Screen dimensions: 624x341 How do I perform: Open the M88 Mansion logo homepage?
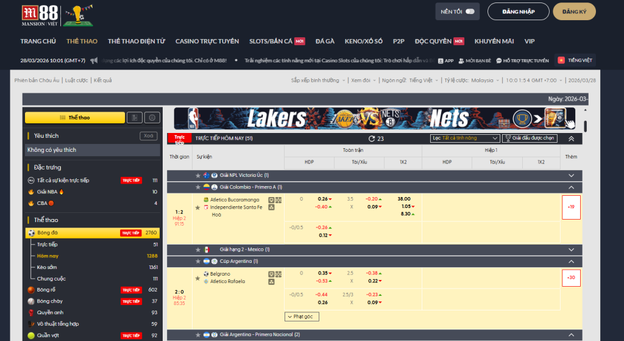pos(40,15)
